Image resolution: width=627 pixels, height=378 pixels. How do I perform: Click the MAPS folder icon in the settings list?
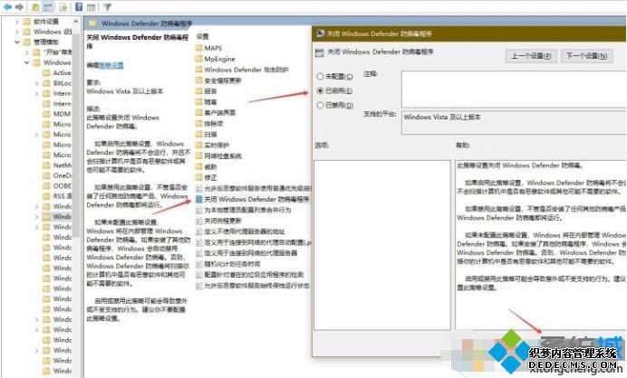click(199, 48)
